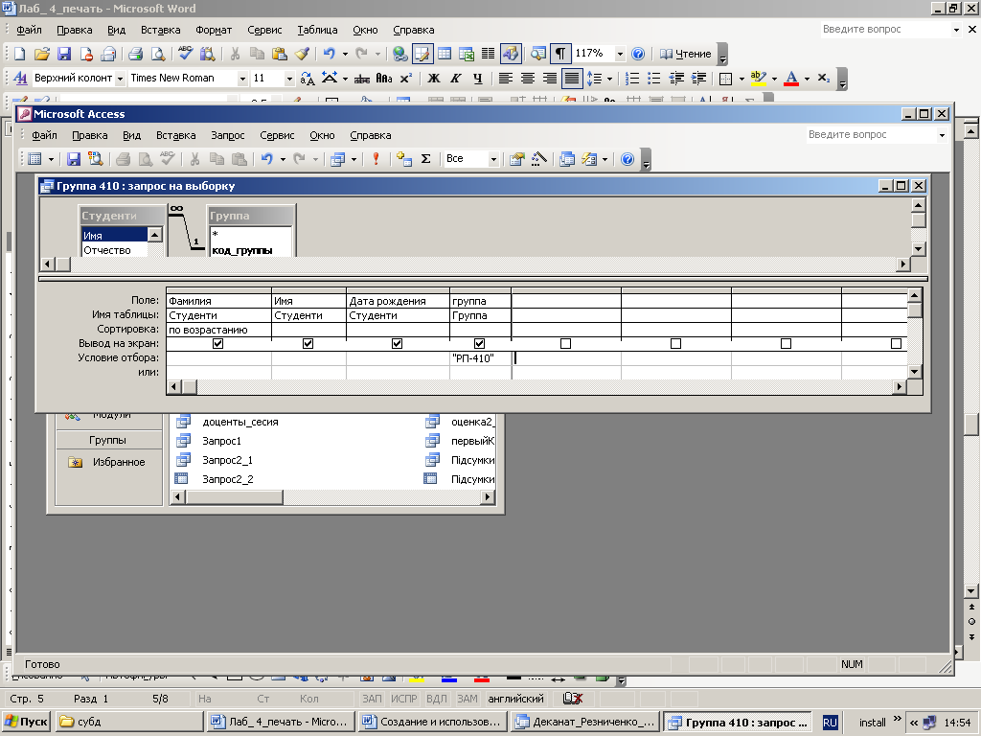This screenshot has height=736, width=981.
Task: Click RU language indicator in taskbar
Action: 830,723
